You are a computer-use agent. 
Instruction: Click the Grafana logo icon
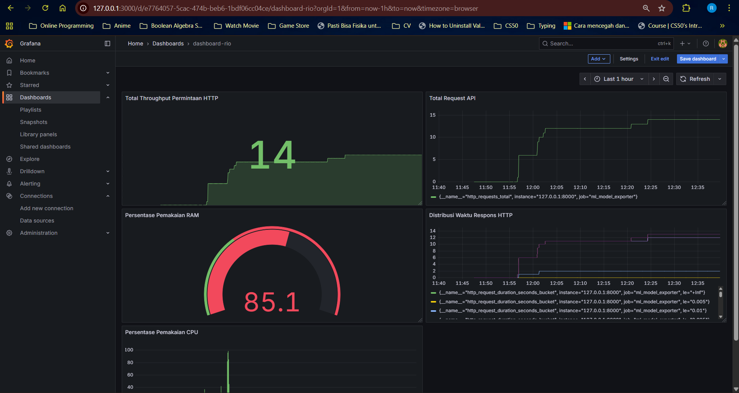(9, 43)
